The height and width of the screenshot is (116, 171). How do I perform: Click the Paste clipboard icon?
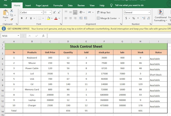coord(6,12)
